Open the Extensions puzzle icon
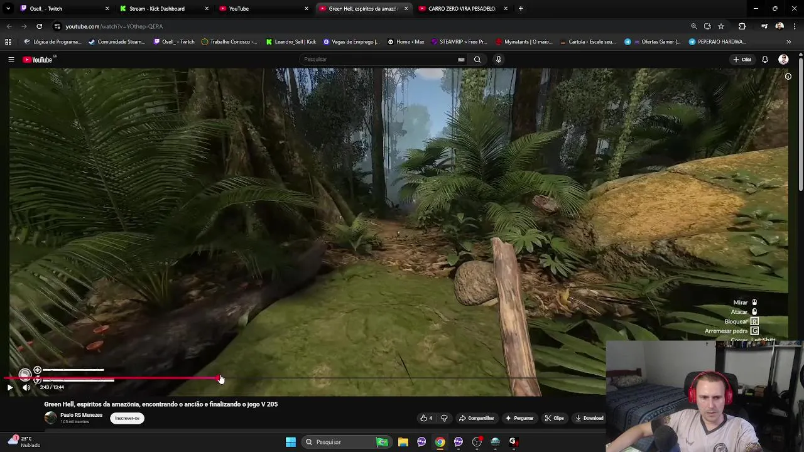 coord(742,26)
